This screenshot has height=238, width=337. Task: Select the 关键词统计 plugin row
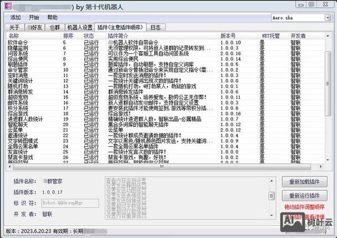pos(165,81)
